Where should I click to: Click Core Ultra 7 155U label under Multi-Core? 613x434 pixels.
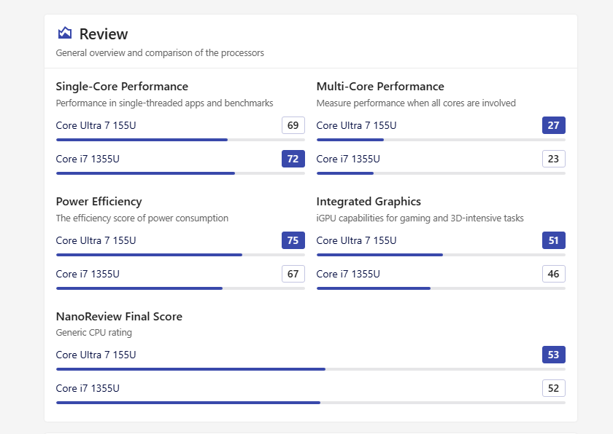point(356,125)
